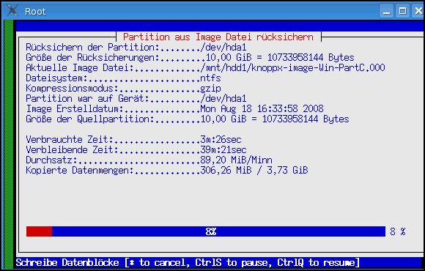Click the restore progress bar showing 8%

[206, 231]
